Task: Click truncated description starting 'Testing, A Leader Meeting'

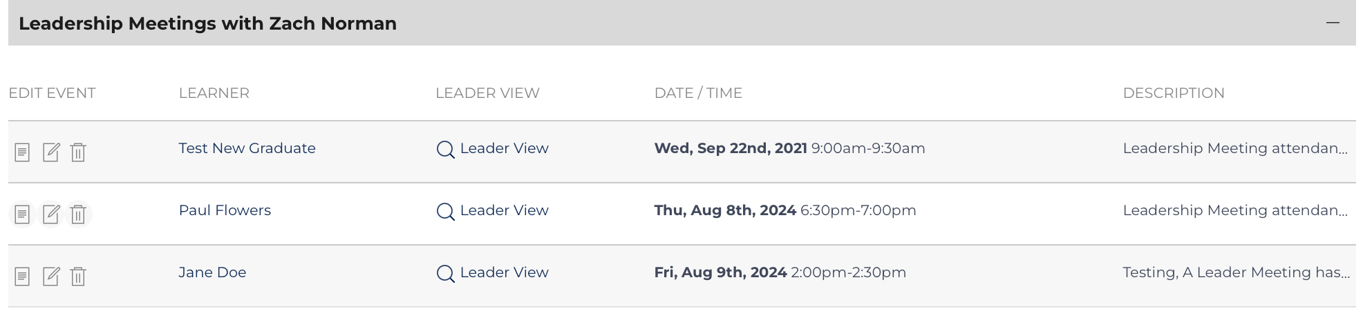Action: (1236, 272)
